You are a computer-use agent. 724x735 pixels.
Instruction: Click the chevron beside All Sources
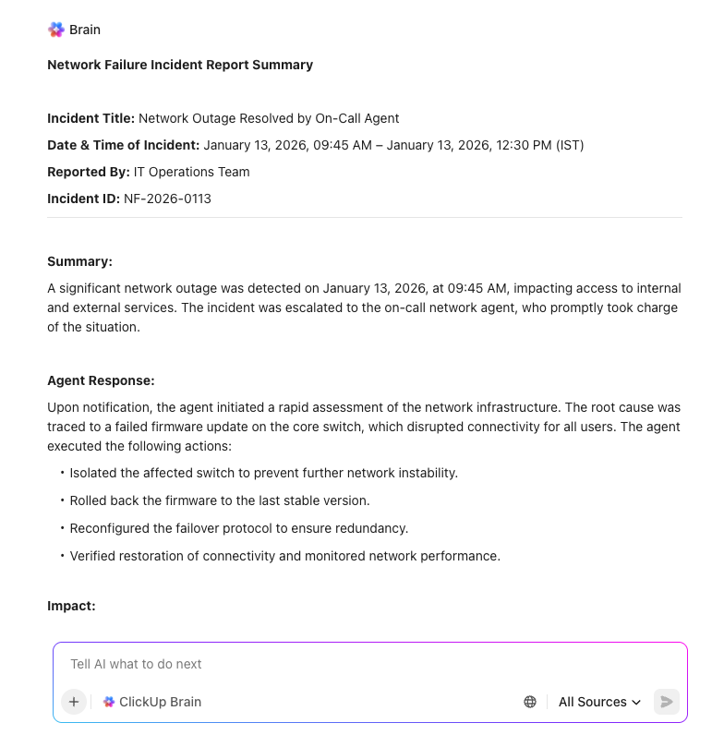point(636,703)
